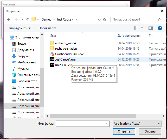Sort files by Дата изменения column
The width and height of the screenshot is (167, 139).
[129, 36]
